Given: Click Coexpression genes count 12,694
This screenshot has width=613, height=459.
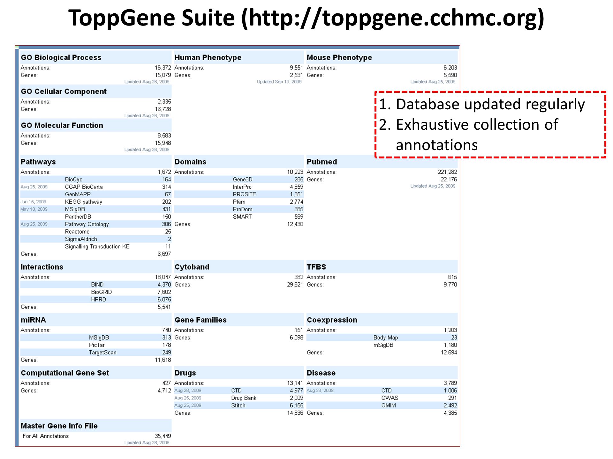Looking at the screenshot, I should [x=449, y=353].
